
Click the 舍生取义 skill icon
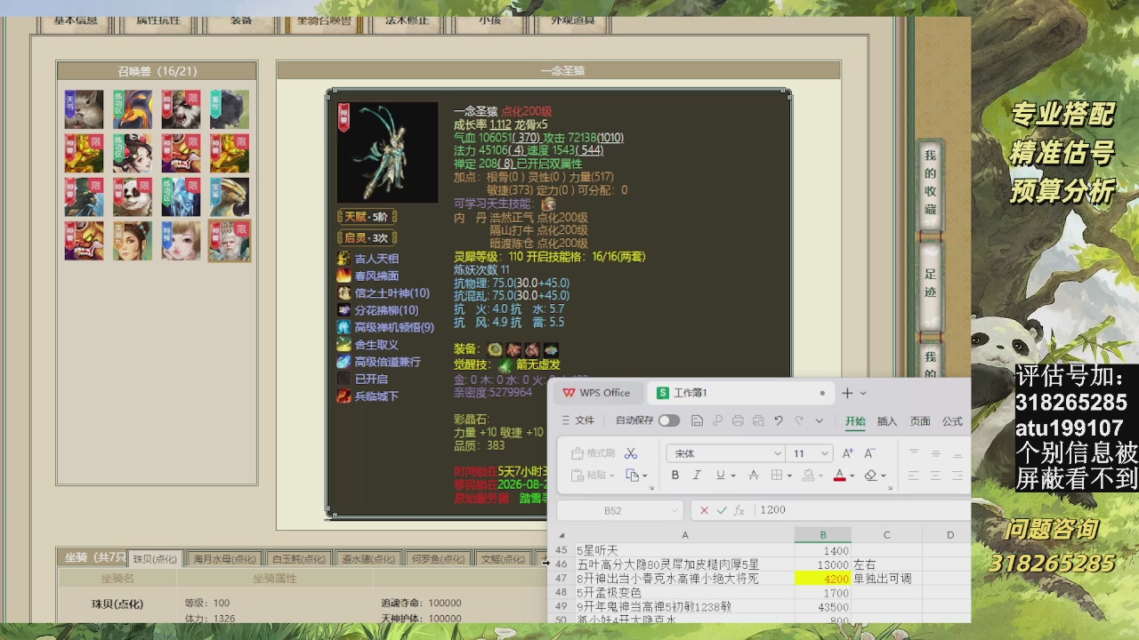344,344
